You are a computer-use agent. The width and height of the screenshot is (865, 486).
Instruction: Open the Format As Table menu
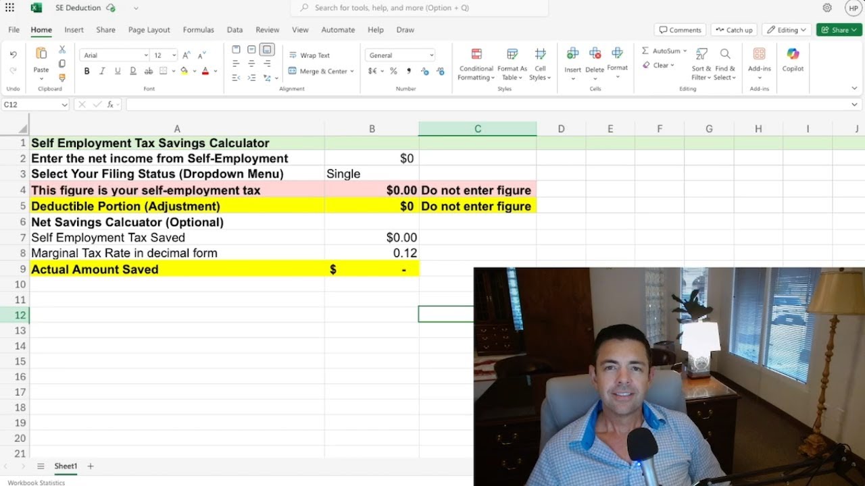[x=512, y=64]
